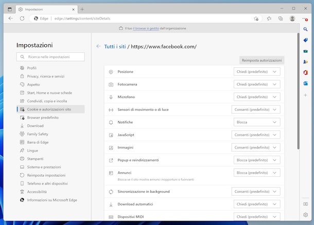Screen dimensions: 314x225
Task: Expand JavaScript permission dropdown
Action: point(256,135)
